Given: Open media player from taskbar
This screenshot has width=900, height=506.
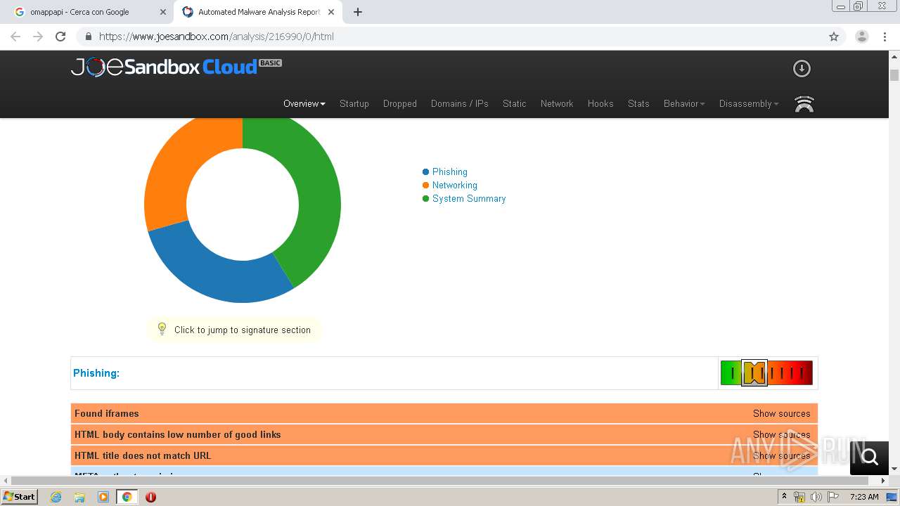Looking at the screenshot, I should [x=103, y=497].
